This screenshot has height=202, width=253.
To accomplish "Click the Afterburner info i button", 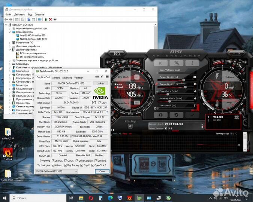I will (x=192, y=63).
